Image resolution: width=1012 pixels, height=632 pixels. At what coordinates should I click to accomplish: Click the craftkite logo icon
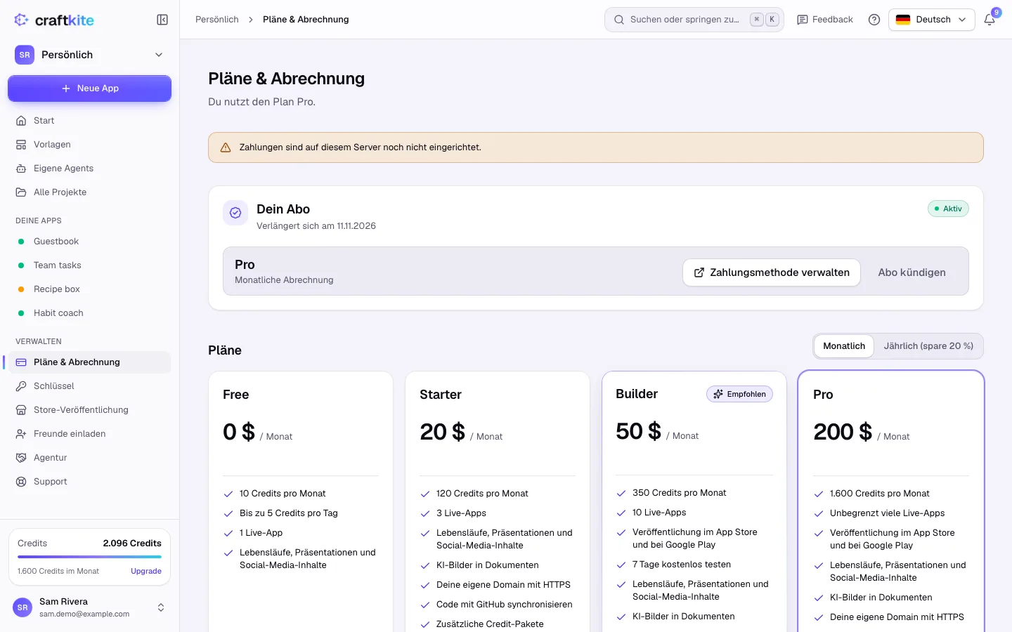pyautogui.click(x=21, y=20)
